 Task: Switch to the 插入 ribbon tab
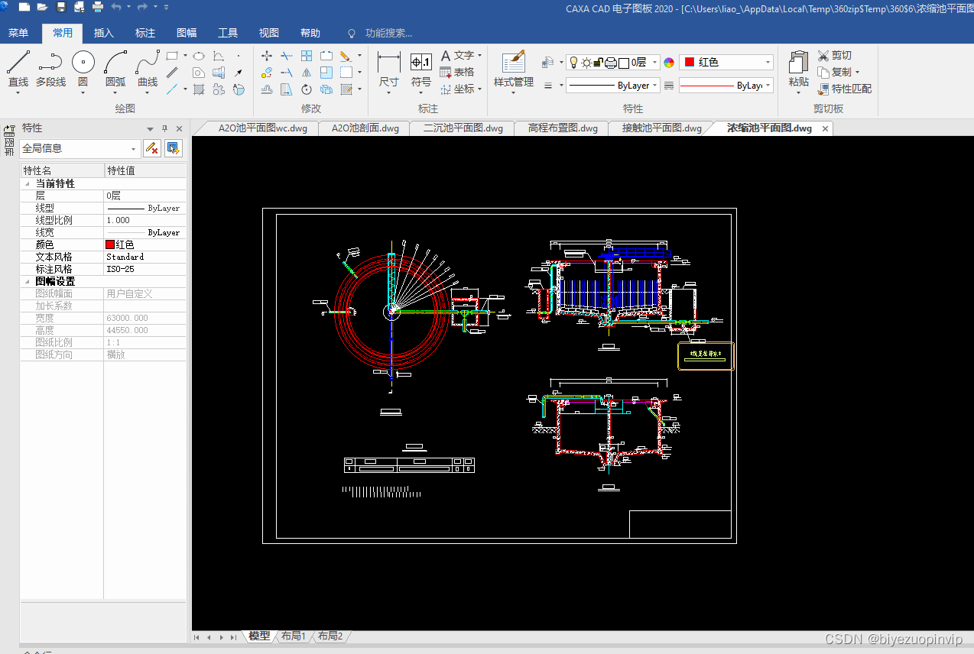point(104,33)
